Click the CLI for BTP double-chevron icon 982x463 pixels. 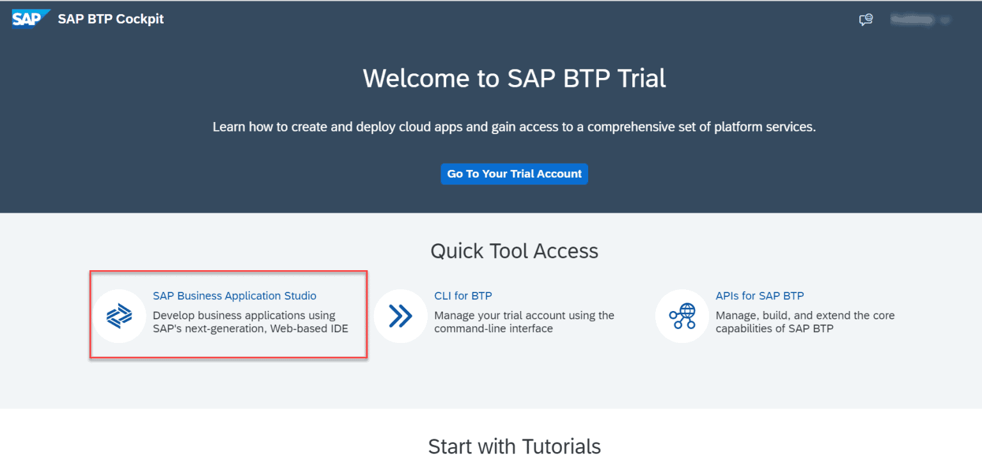click(x=400, y=315)
